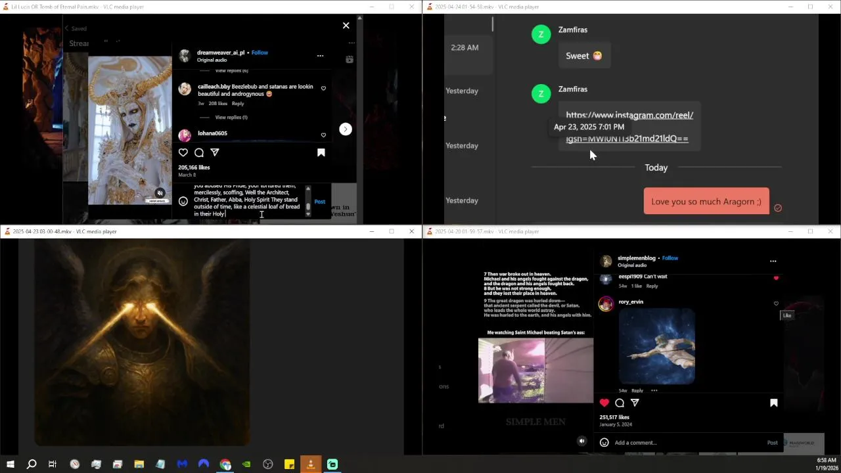
Task: Close the dreamweaver_ai_pl post overlay with X
Action: point(346,26)
